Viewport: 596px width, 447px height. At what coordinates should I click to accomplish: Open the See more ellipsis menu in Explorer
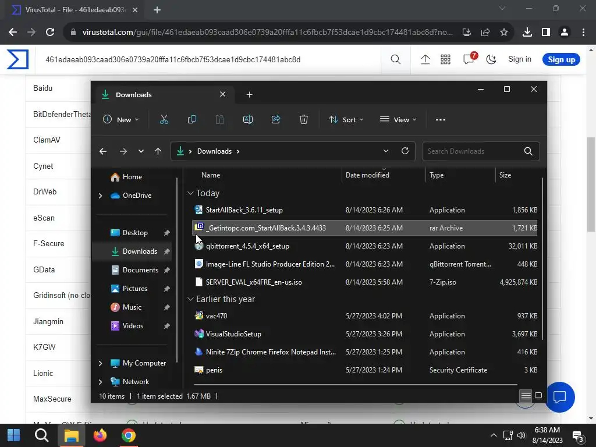pyautogui.click(x=441, y=120)
